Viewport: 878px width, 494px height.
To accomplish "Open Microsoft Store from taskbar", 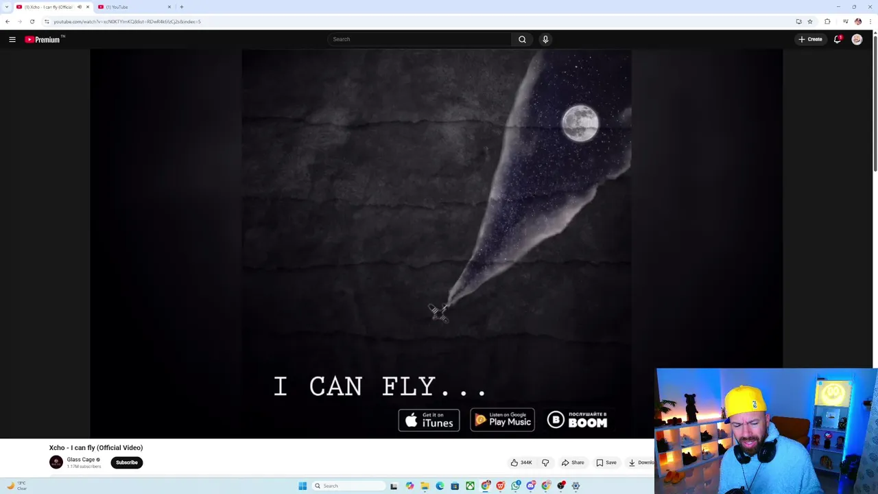I will pos(455,486).
